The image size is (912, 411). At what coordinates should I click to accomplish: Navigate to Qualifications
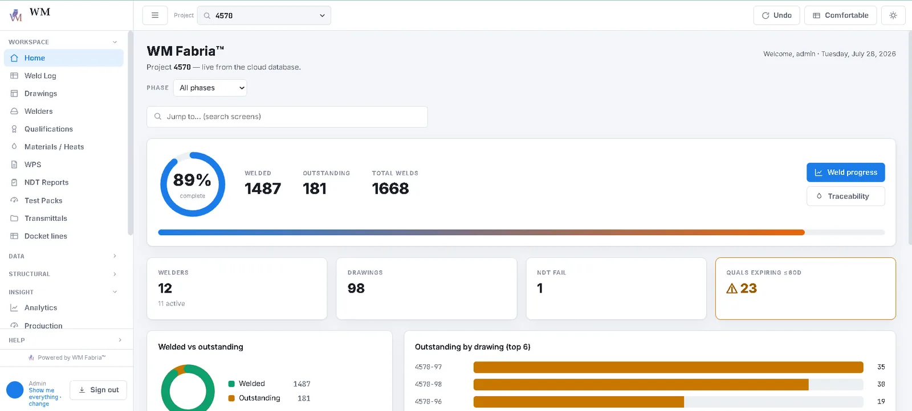click(64, 129)
